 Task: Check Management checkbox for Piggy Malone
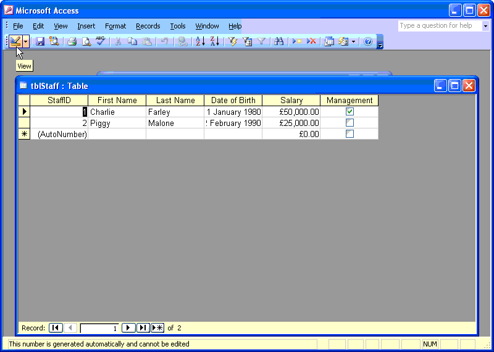(x=350, y=122)
